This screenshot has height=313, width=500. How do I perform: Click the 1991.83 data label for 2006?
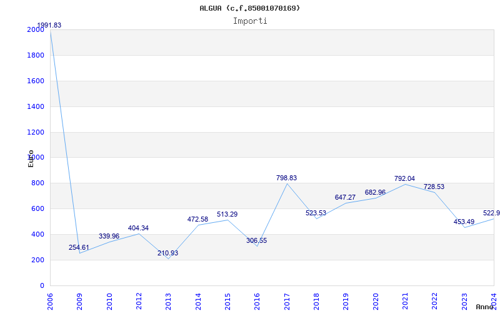(x=49, y=26)
